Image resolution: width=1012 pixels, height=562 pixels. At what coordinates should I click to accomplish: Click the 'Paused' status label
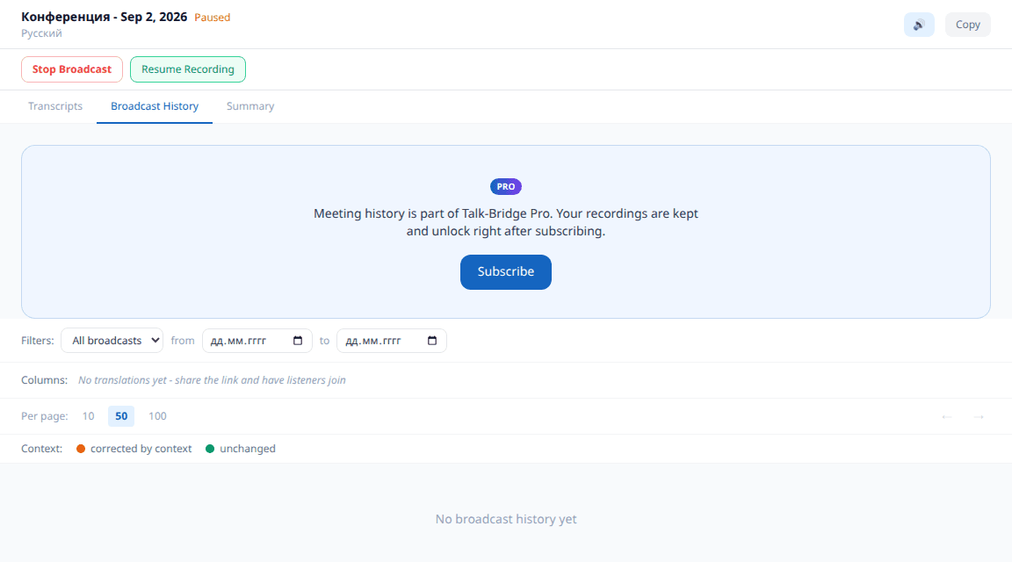[213, 18]
